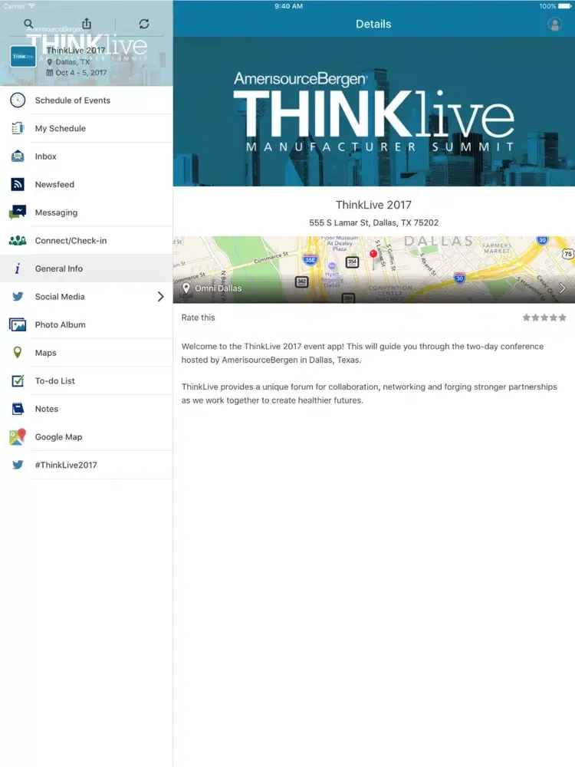
Task: Open To-do List menu label
Action: pyautogui.click(x=54, y=380)
